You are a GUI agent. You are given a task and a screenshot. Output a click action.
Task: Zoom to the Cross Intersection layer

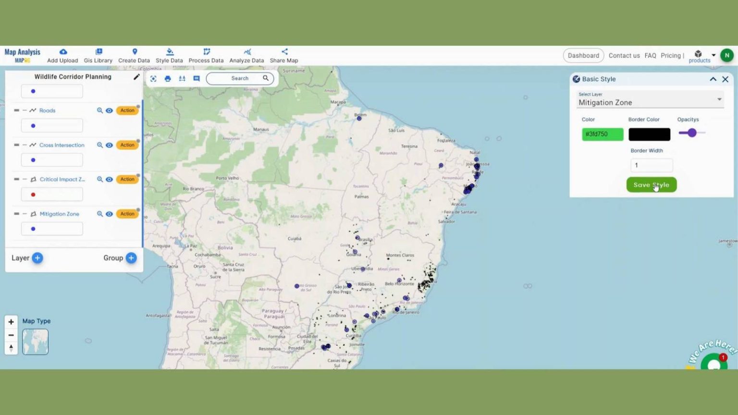(100, 145)
